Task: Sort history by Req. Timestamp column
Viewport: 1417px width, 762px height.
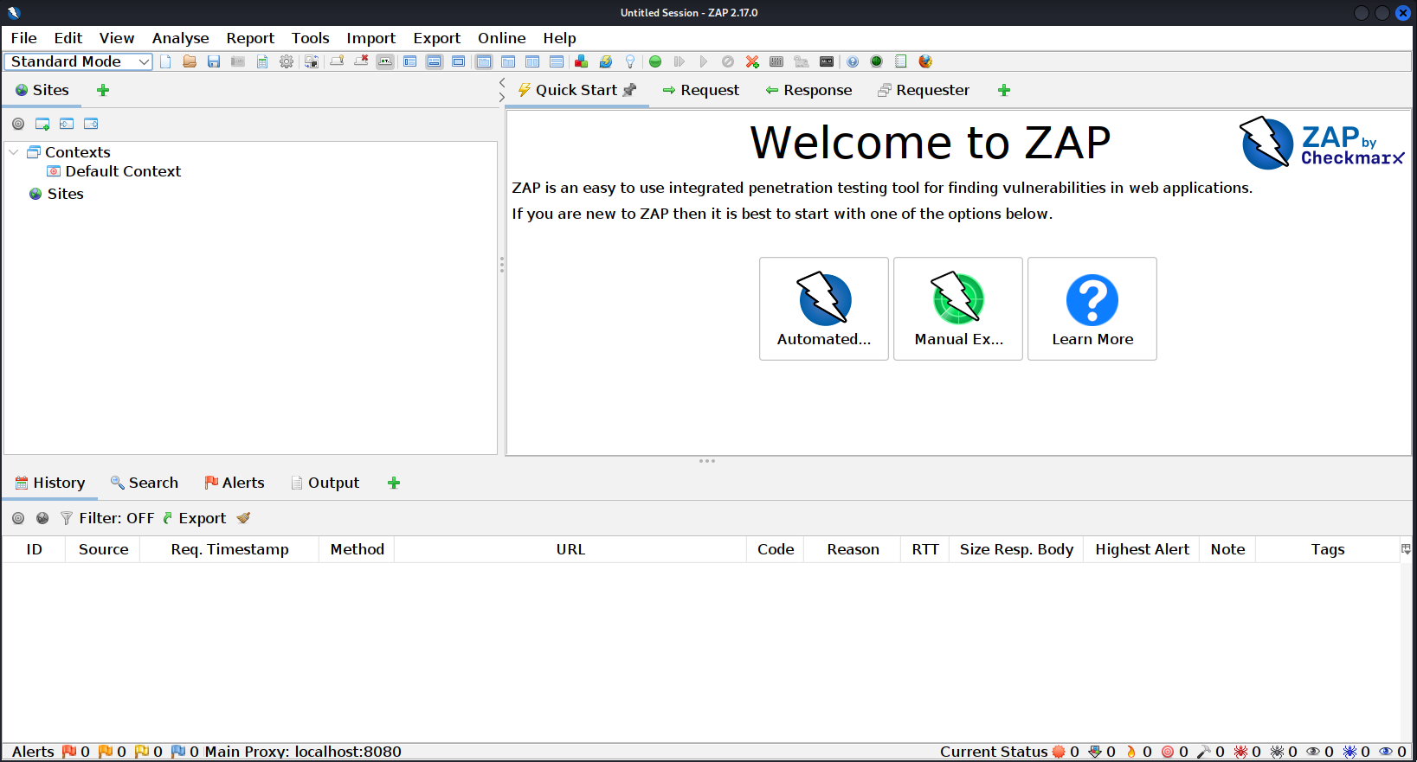Action: pyautogui.click(x=229, y=549)
